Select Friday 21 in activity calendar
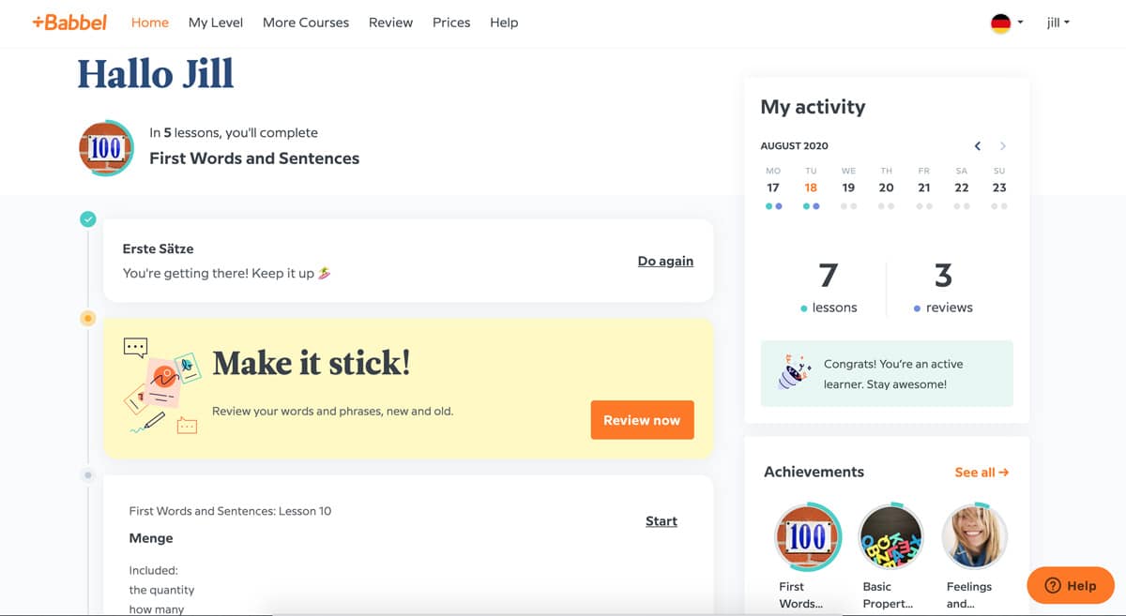Image resolution: width=1126 pixels, height=616 pixels. tap(924, 188)
